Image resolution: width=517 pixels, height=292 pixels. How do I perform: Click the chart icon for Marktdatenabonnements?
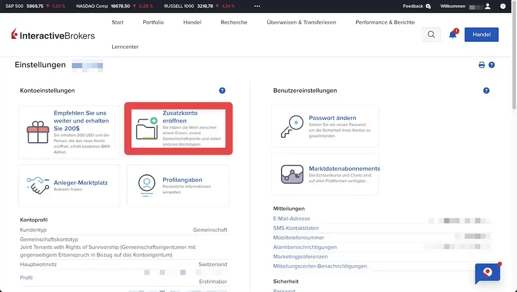point(292,174)
